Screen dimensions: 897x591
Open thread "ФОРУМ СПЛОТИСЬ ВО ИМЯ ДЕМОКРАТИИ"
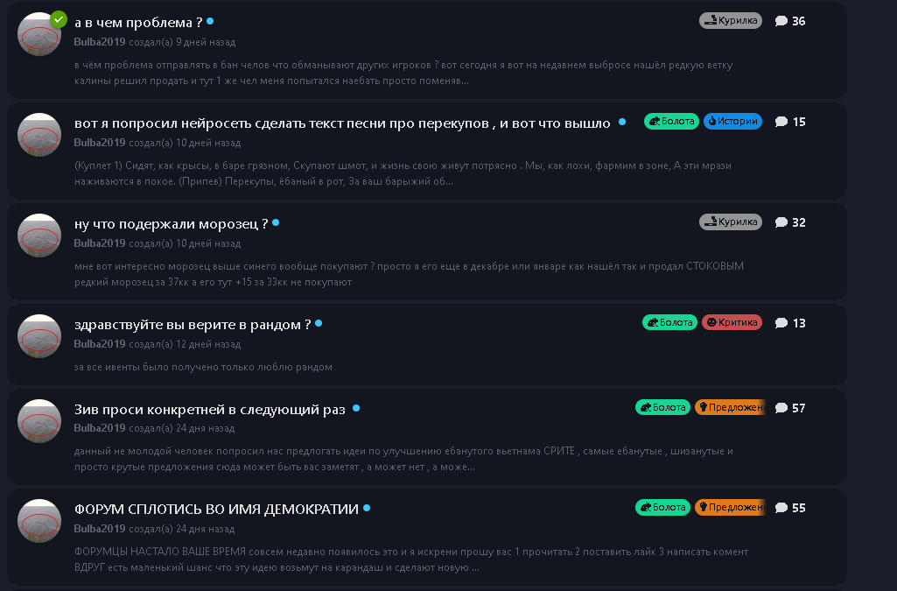coord(216,509)
